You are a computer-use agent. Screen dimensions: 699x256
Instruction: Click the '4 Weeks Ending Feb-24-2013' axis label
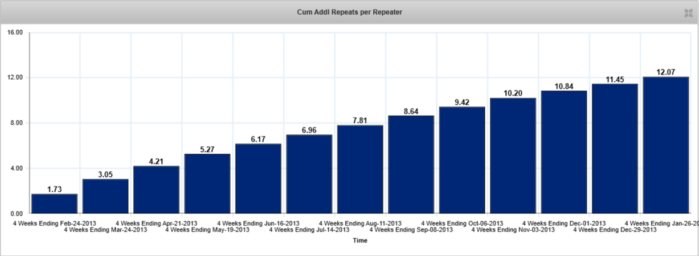click(x=55, y=223)
